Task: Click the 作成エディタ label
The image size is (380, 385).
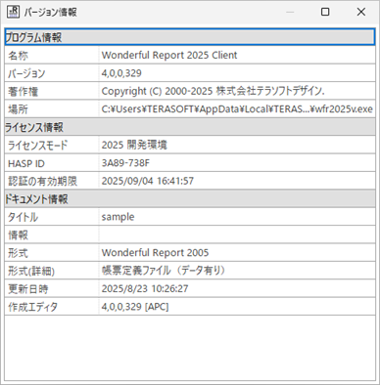Action: (32, 307)
